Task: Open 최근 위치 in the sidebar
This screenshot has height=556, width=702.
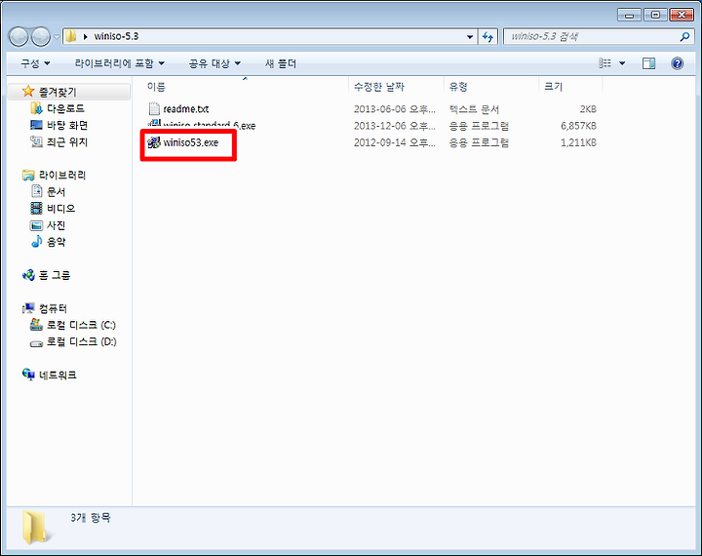Action: [67, 142]
